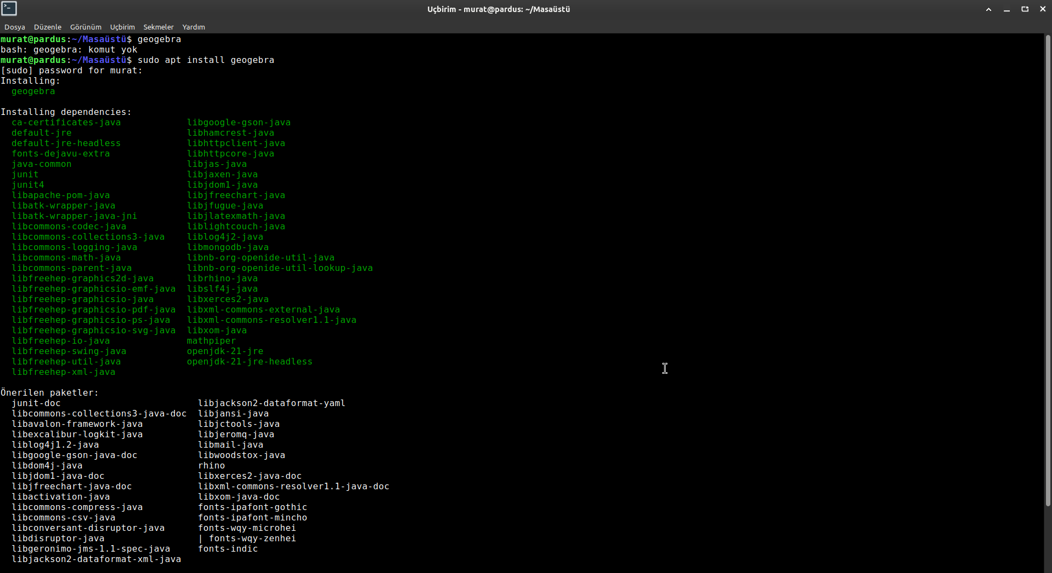Open the Görünüm menu
Viewport: 1052px width, 573px height.
[x=85, y=27]
